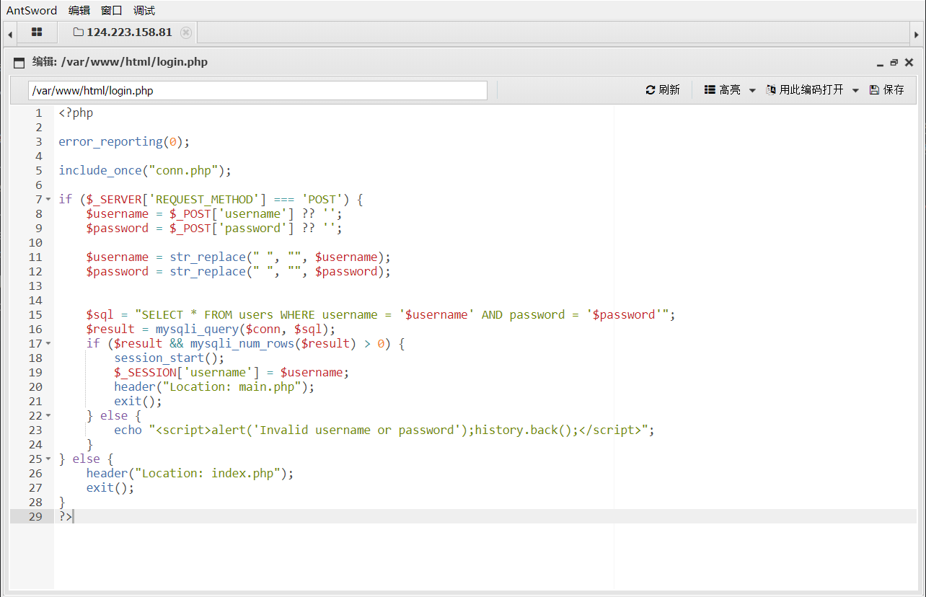
Task: Click the "Location: index.php" header line
Action: tap(190, 473)
